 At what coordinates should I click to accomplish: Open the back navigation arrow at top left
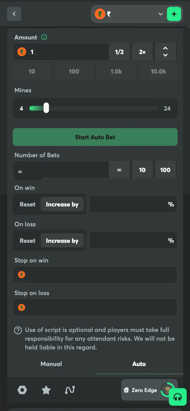click(x=14, y=14)
